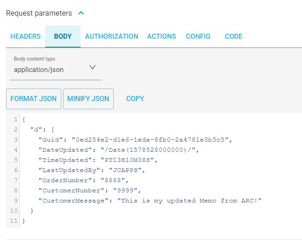
Task: Copy the body with the COPY button
Action: (x=135, y=99)
